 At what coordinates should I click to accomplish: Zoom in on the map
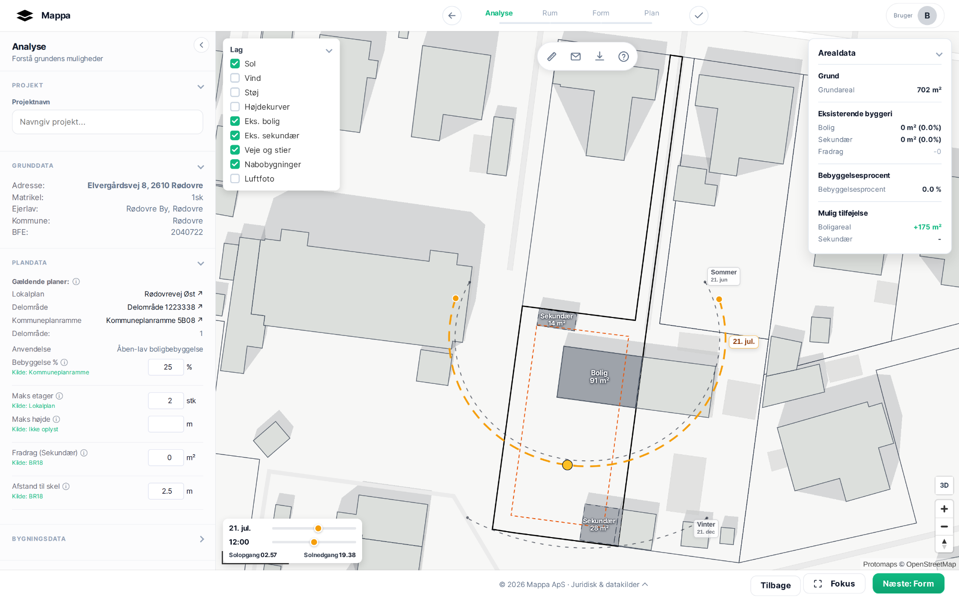click(944, 509)
